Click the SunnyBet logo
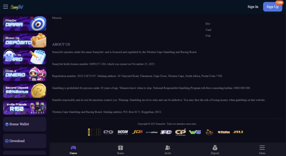The image size is (286, 156). (17, 7)
